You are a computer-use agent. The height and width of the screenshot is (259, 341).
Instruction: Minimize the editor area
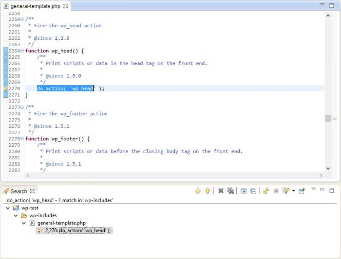pyautogui.click(x=322, y=4)
